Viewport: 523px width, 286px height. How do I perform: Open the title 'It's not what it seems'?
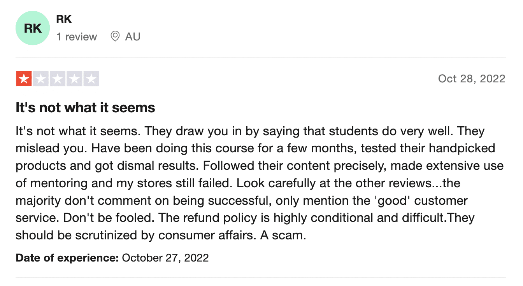[86, 108]
